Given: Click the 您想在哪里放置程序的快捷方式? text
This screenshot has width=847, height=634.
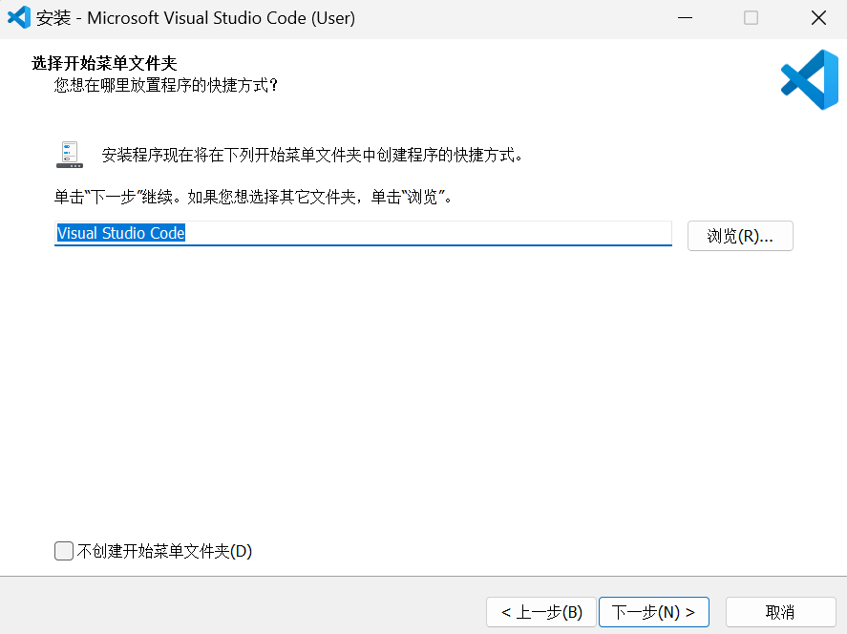Looking at the screenshot, I should coord(166,85).
